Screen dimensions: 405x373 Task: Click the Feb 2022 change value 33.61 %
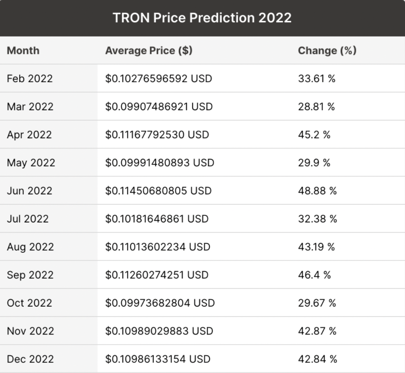tap(316, 79)
